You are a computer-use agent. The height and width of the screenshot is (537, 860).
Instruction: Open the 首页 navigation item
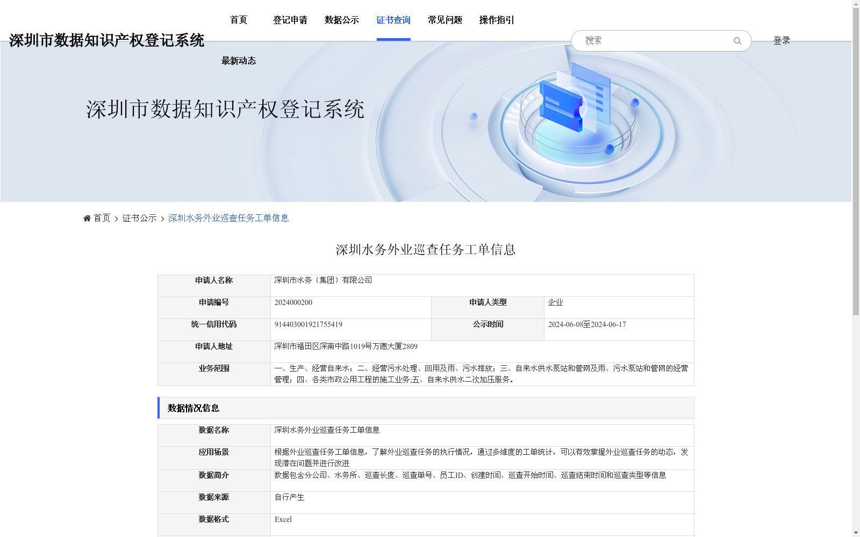239,20
